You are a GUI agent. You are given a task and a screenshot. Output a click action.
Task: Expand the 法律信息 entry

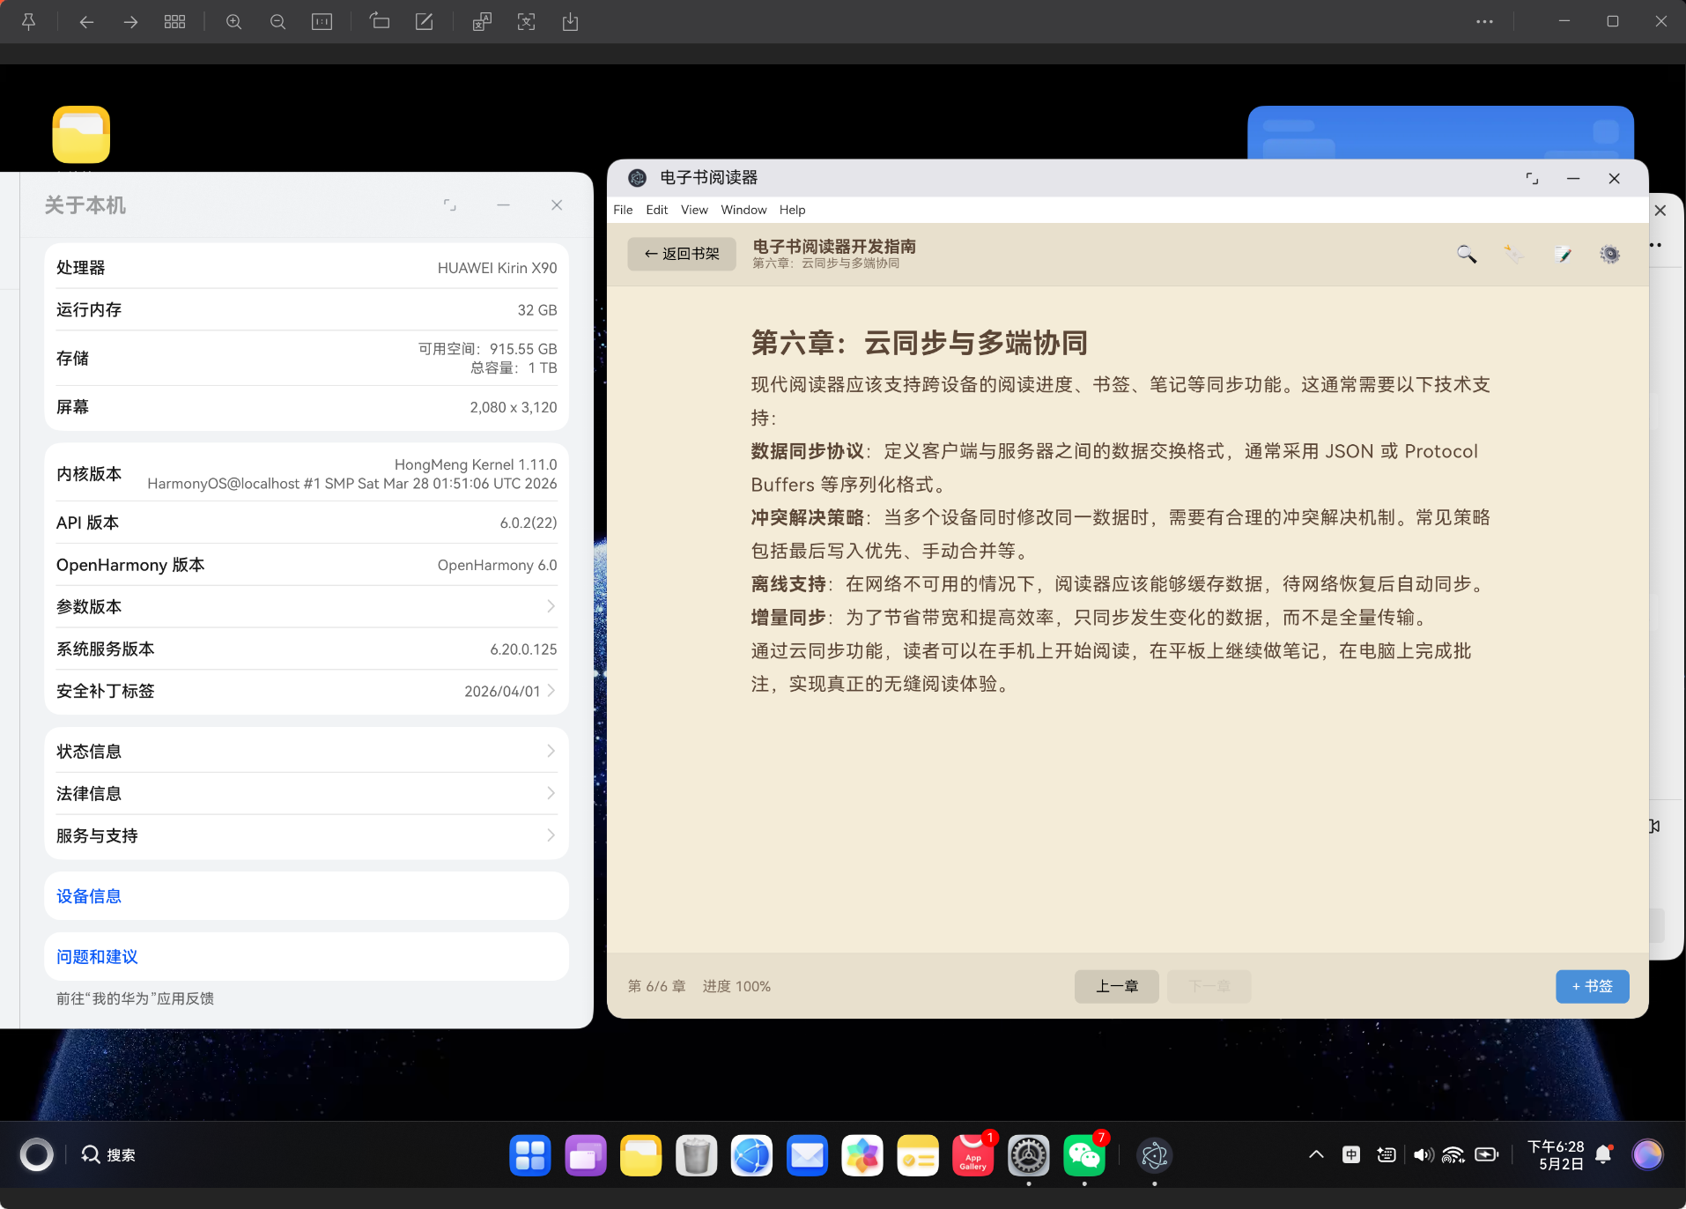[x=307, y=793]
